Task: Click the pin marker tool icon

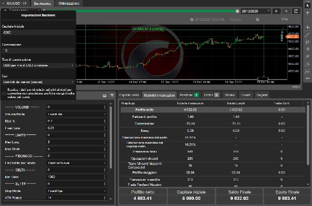Action: coord(307,57)
